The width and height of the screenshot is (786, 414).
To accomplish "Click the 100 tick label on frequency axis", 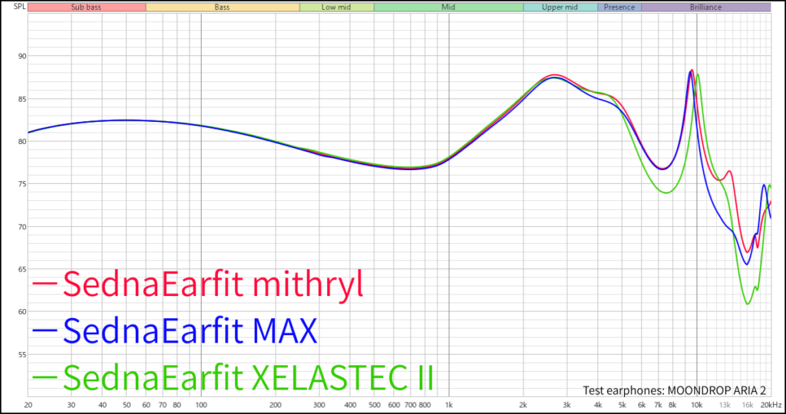I will click(x=201, y=405).
